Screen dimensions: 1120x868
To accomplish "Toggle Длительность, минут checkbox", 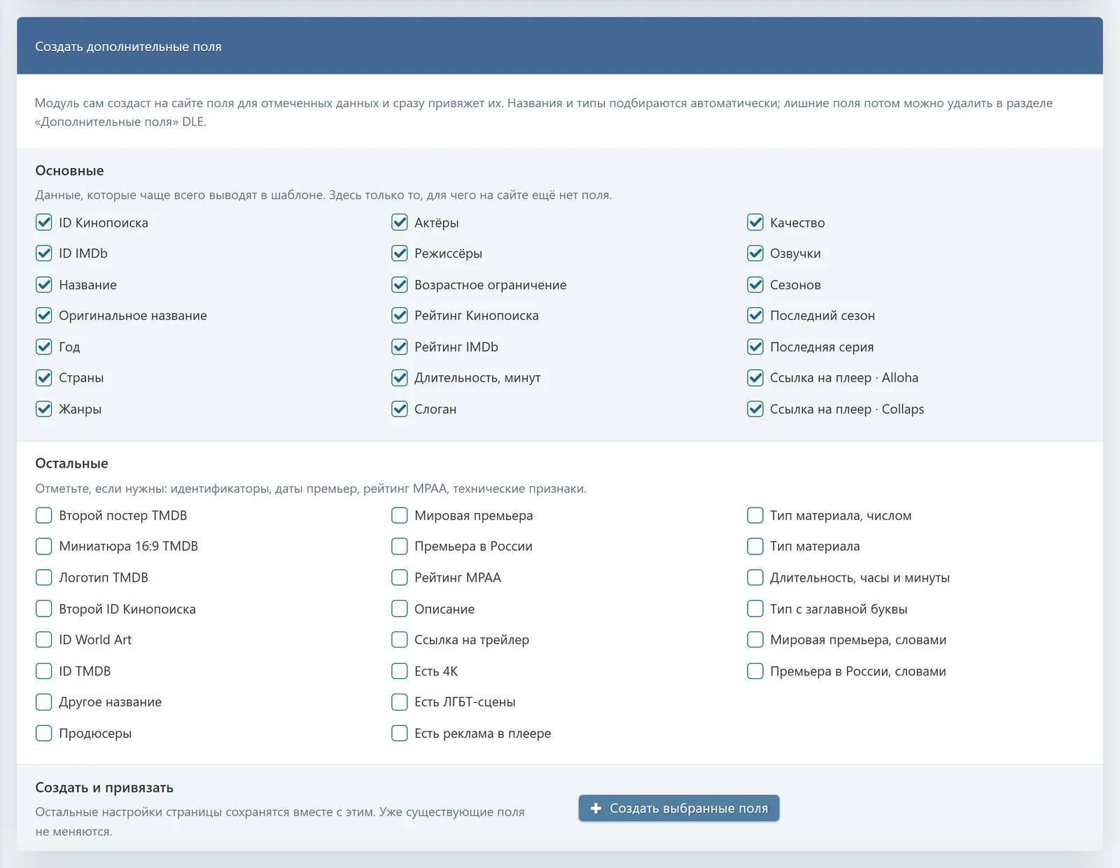I will pyautogui.click(x=400, y=378).
